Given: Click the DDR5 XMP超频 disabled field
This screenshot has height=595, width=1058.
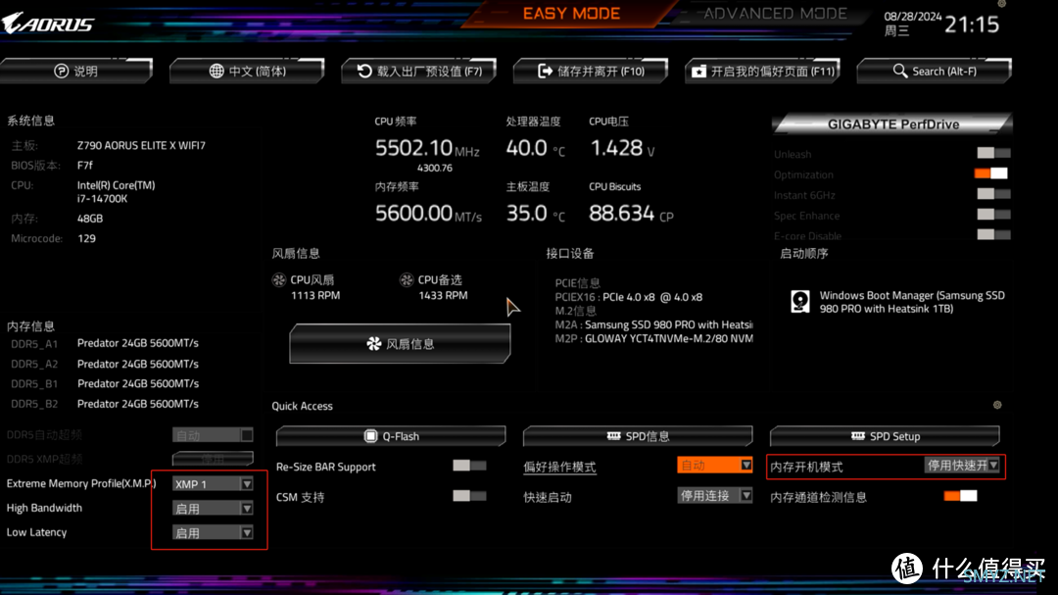Looking at the screenshot, I should (x=213, y=460).
